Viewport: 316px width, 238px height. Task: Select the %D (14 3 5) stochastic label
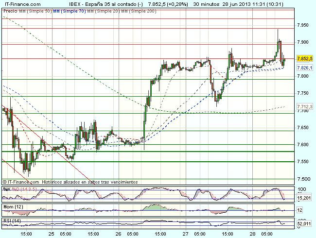tap(24, 189)
